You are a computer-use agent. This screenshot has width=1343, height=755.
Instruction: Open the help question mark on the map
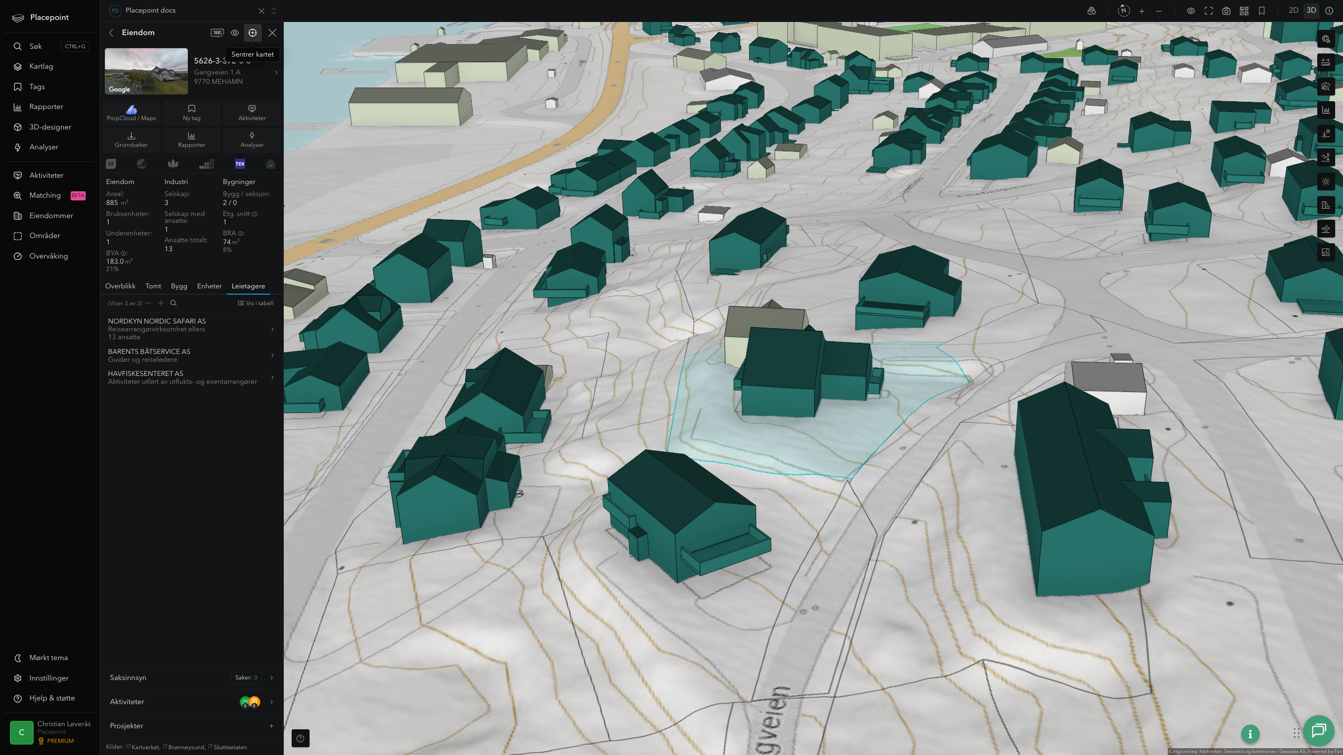[x=300, y=738]
